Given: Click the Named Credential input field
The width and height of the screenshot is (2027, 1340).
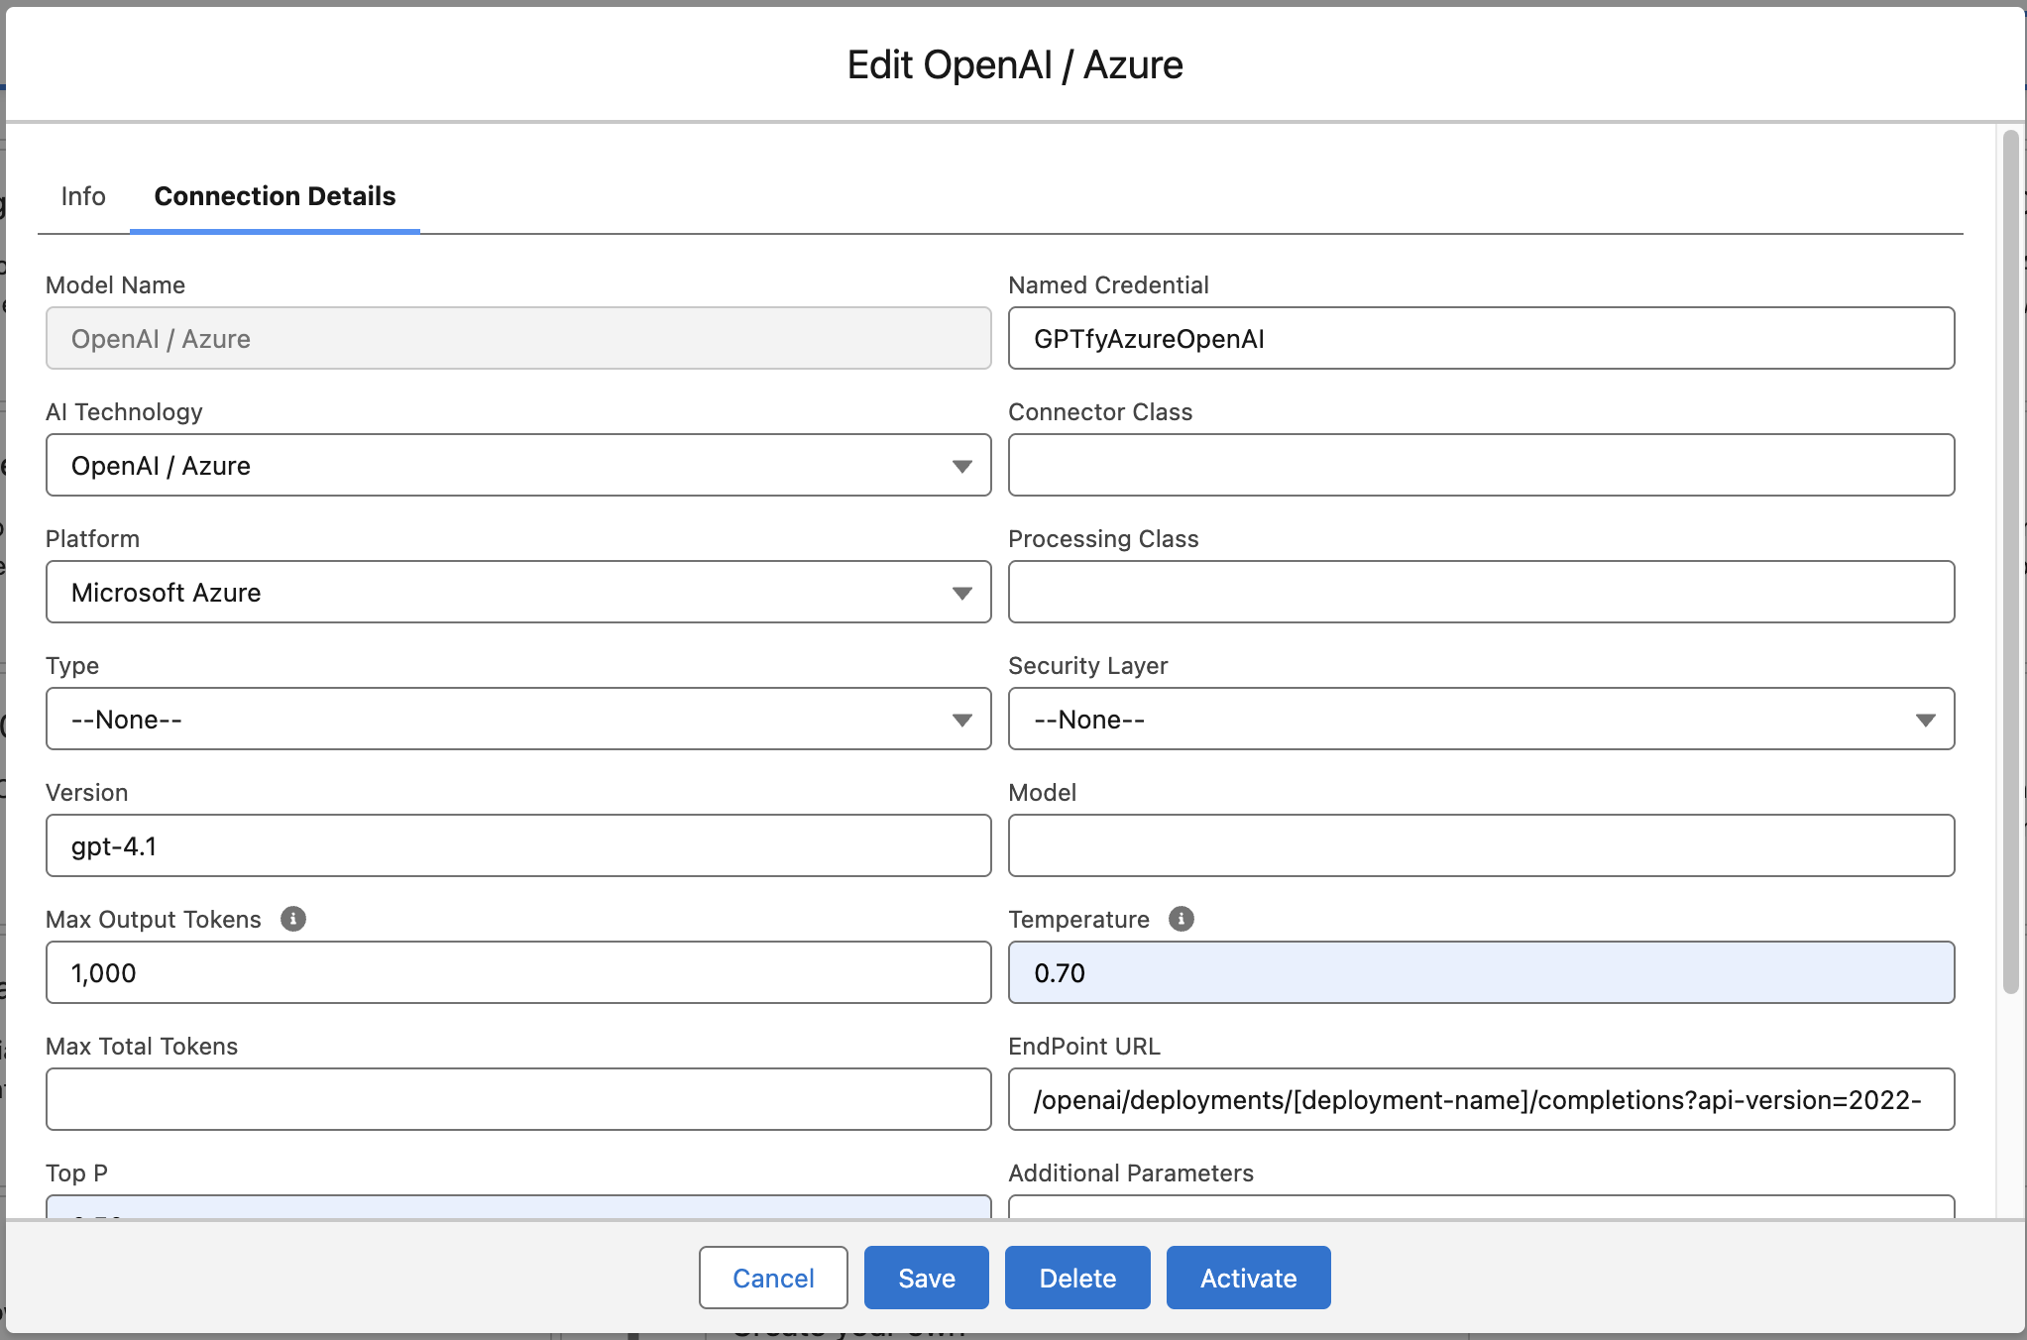Looking at the screenshot, I should [1480, 338].
